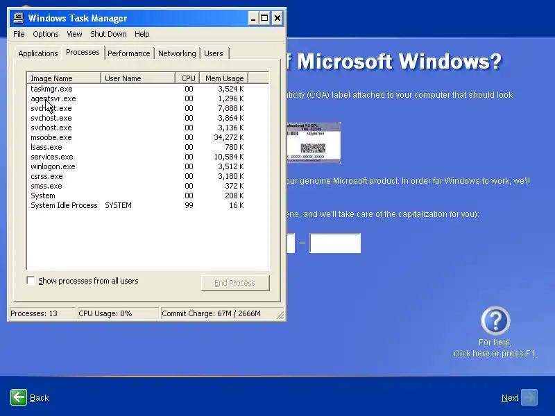Click the End Process button

(x=235, y=283)
